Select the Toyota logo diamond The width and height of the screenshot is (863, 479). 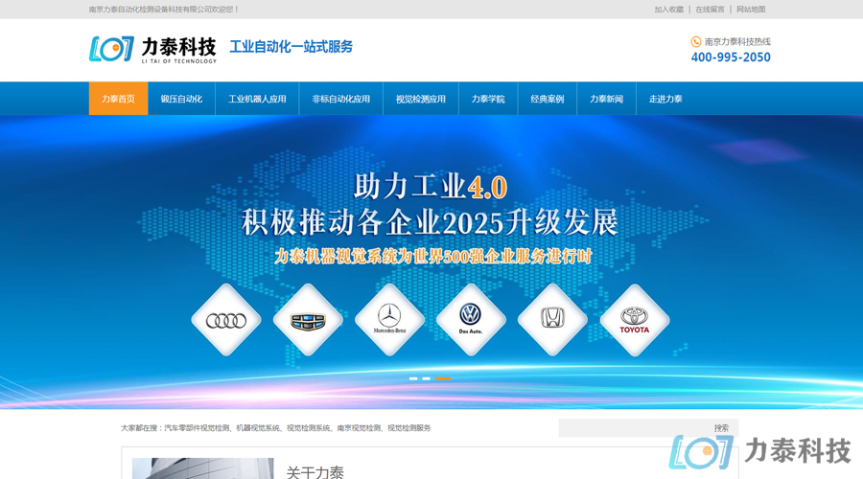pos(635,320)
